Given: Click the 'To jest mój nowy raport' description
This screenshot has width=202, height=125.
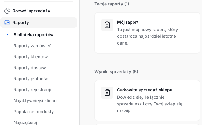Looking at the screenshot, I should (x=148, y=36).
